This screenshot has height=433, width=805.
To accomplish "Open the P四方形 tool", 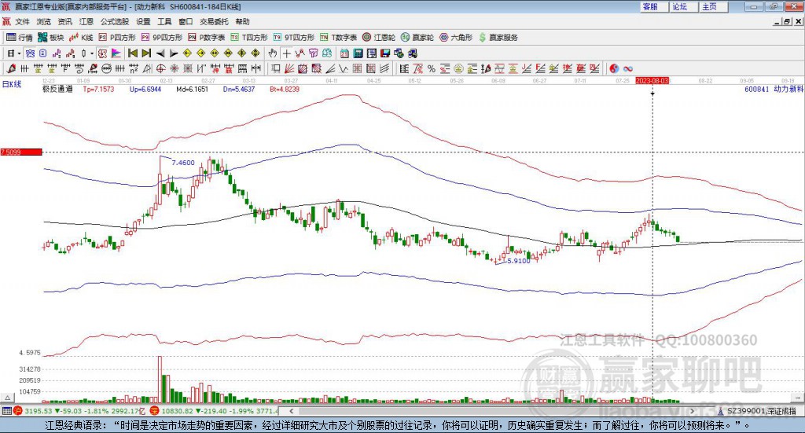I will pyautogui.click(x=117, y=38).
